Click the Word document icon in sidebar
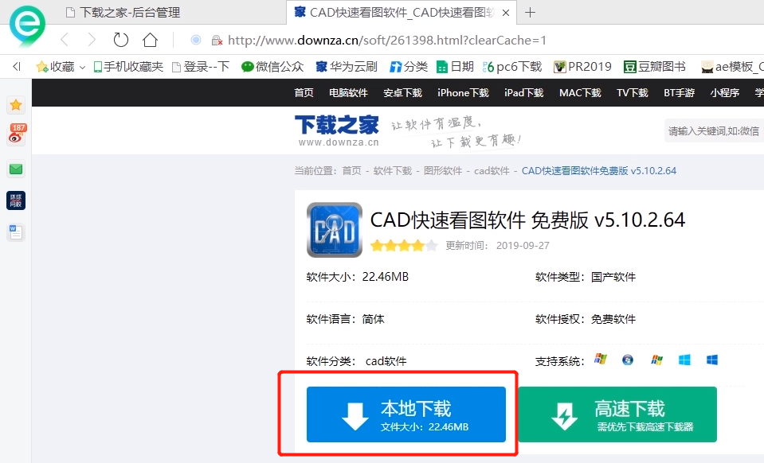The width and height of the screenshot is (764, 463). tap(15, 231)
